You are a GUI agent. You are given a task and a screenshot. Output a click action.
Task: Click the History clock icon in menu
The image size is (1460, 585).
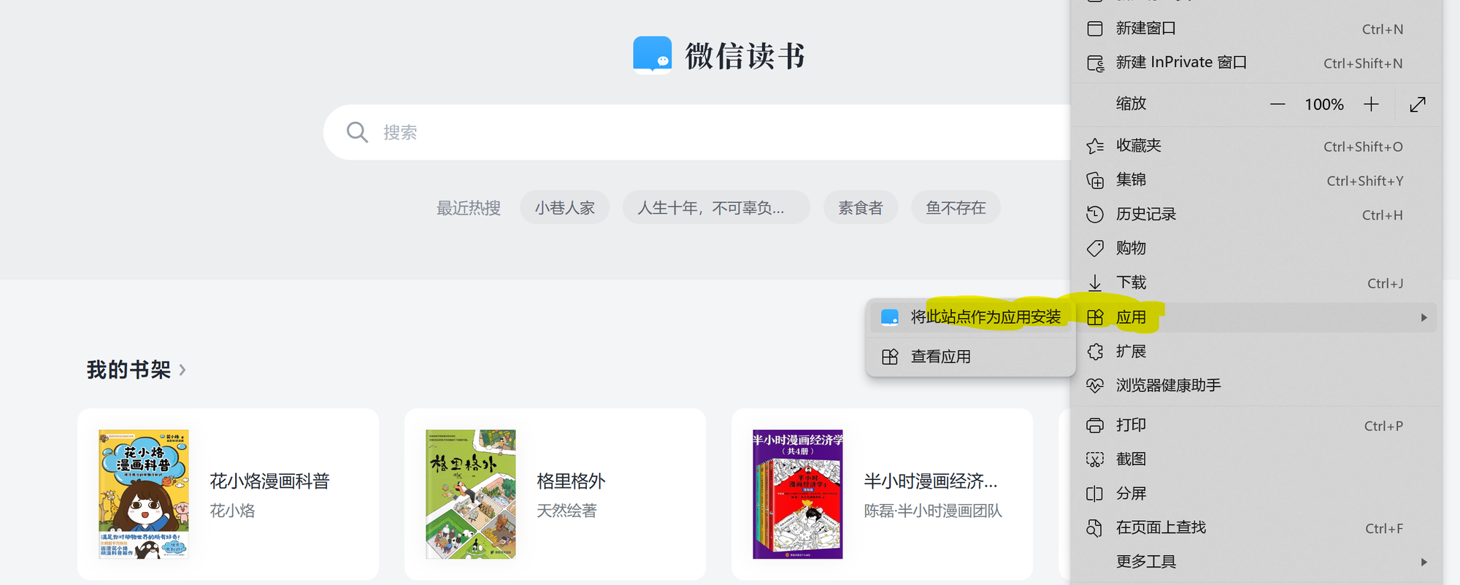coord(1095,214)
